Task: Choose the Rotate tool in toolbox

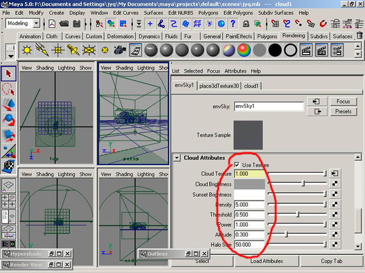Action: (x=9, y=120)
